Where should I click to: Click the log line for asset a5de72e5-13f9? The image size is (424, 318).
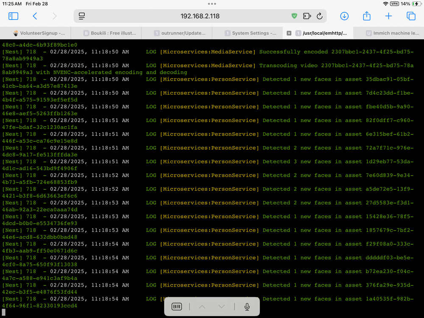[208, 192]
